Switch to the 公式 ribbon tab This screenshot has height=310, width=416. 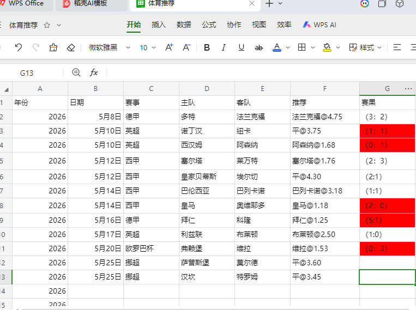click(x=209, y=25)
